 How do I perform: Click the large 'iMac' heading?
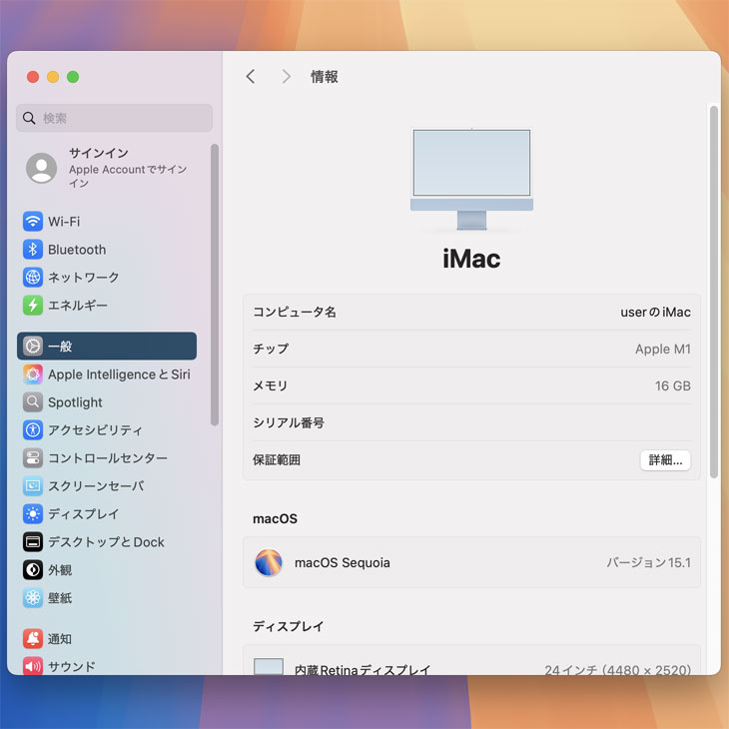pos(471,259)
